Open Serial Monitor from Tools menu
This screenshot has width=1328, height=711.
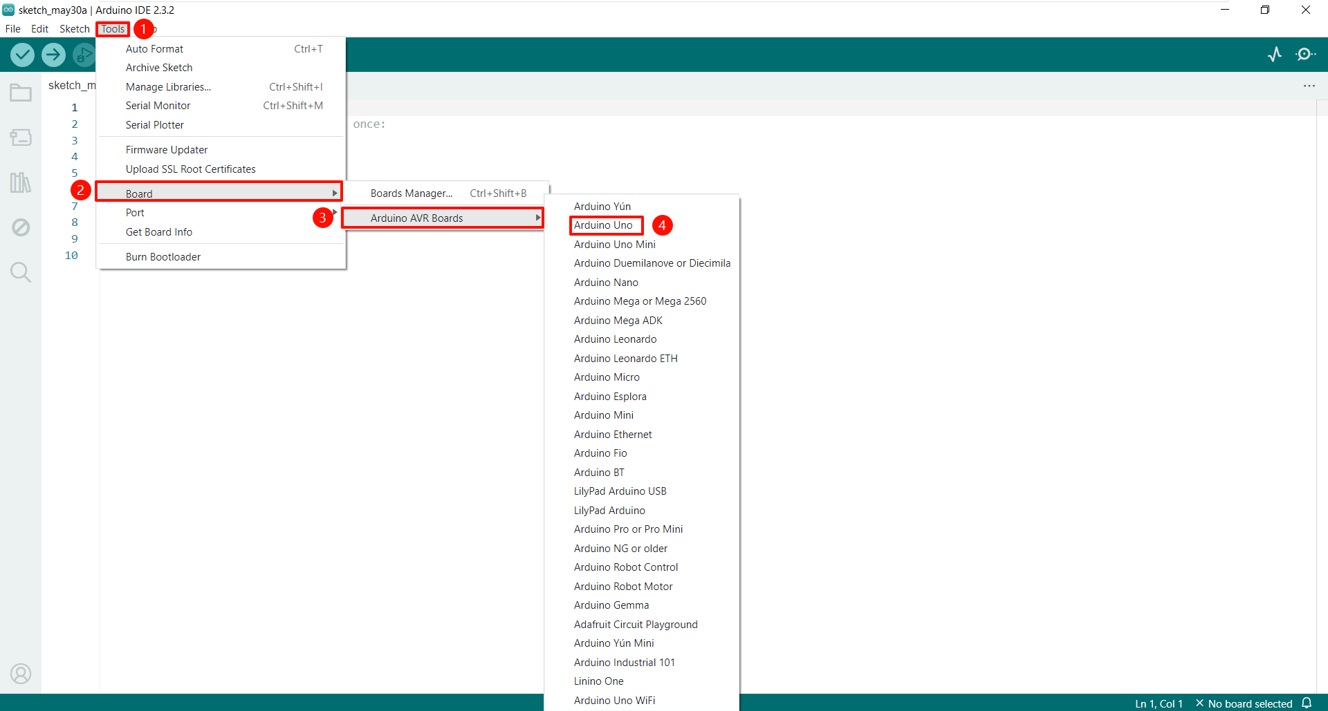click(x=221, y=106)
